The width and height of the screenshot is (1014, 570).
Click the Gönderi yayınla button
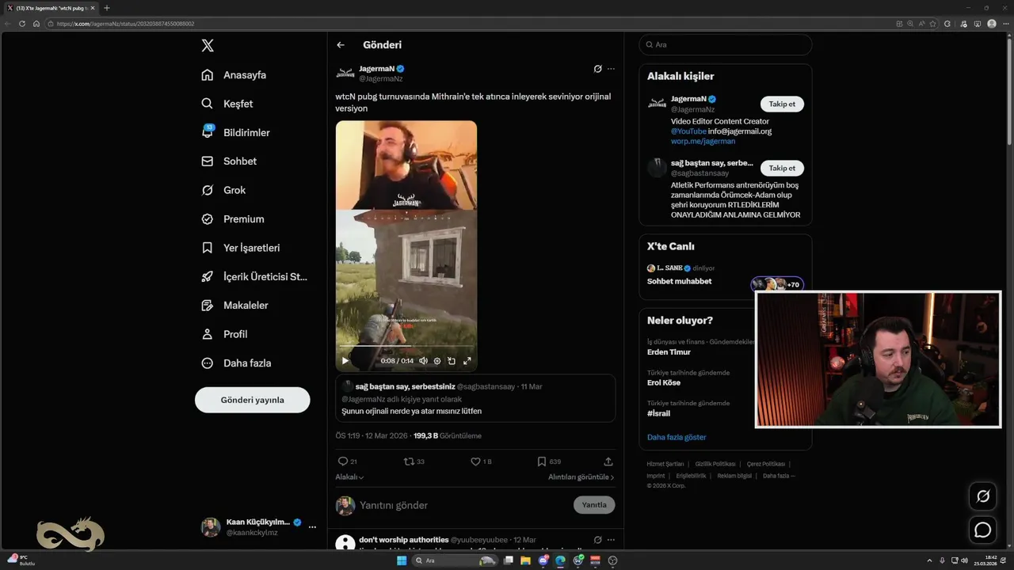(x=252, y=400)
